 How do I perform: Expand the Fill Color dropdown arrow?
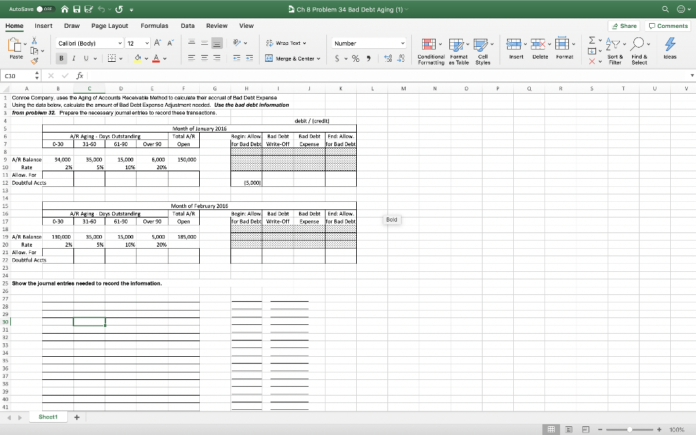click(x=146, y=58)
